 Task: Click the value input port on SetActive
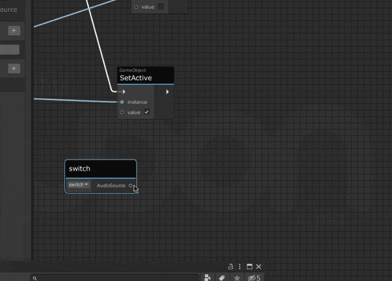click(121, 112)
